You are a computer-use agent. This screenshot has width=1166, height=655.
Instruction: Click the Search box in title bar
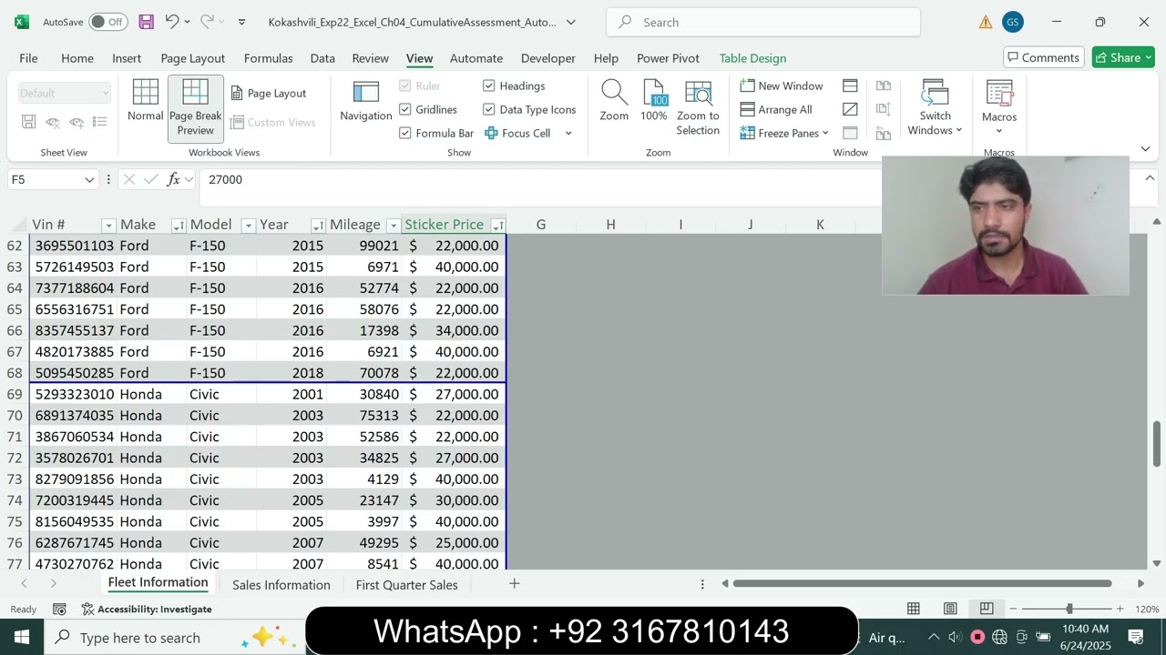(763, 22)
